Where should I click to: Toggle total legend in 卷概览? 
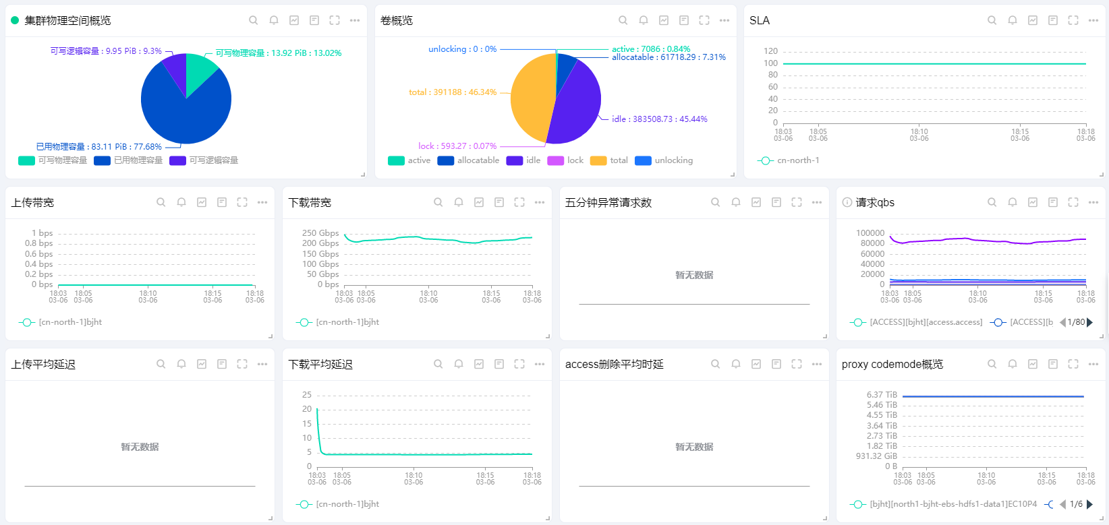click(x=609, y=160)
